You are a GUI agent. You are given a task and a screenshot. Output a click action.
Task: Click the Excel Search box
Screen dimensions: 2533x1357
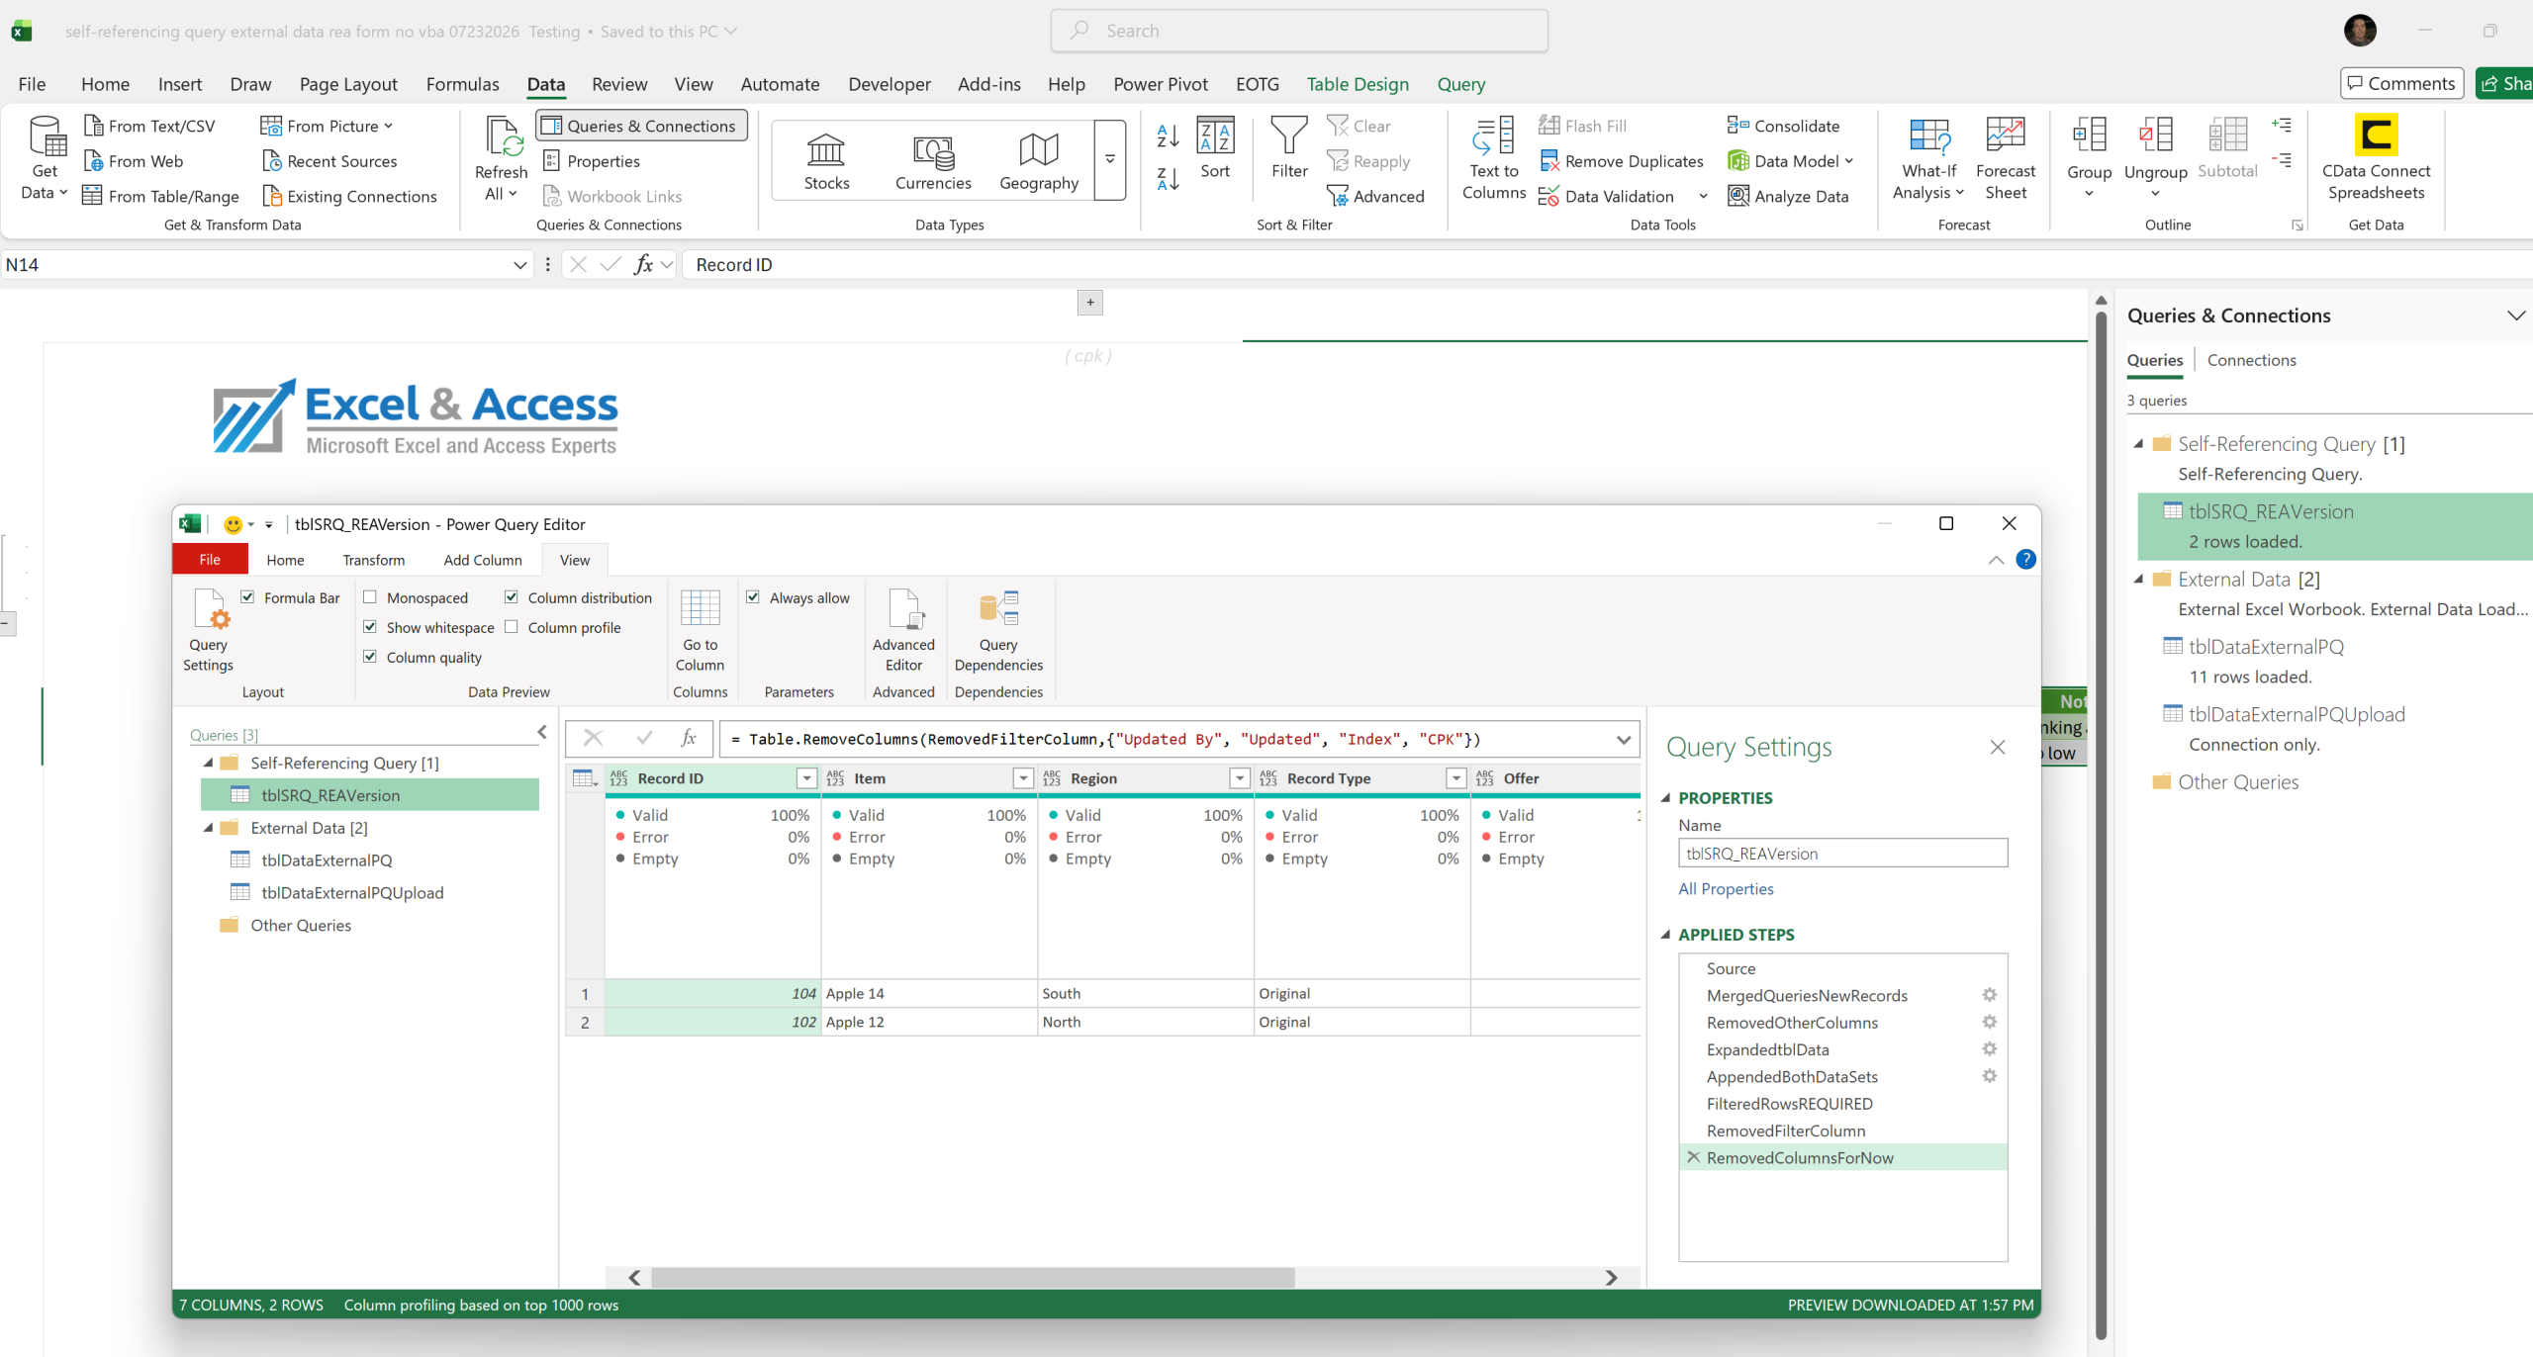[1299, 31]
